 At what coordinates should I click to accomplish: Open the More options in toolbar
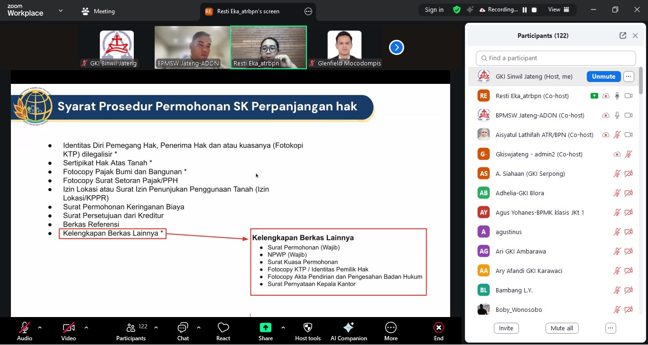click(391, 328)
